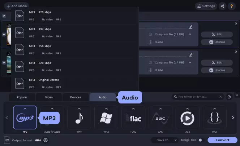Start conversion with the Convert button

pos(222,140)
